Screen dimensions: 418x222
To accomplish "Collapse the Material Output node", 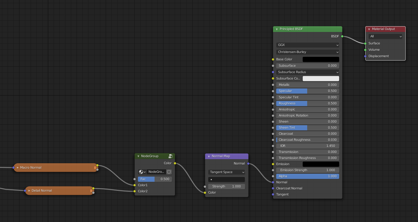I will point(369,29).
